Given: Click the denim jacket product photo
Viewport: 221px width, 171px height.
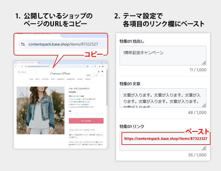Looking at the screenshot, I should pos(41,110).
